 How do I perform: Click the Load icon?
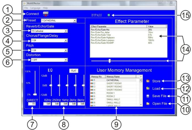tap(148, 88)
